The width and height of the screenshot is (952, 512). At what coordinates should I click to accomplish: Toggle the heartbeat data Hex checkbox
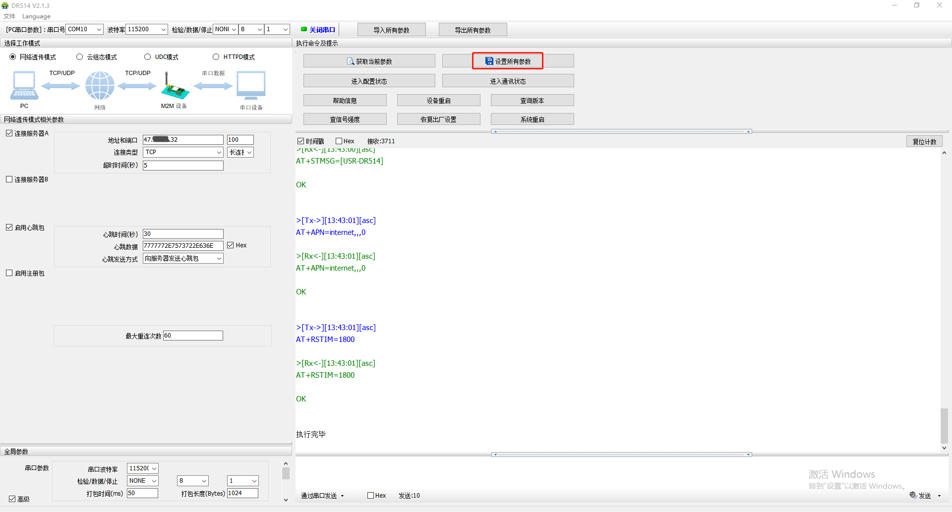[x=231, y=245]
